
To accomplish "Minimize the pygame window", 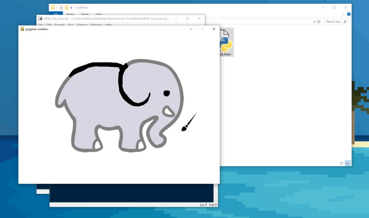I will click(x=191, y=29).
